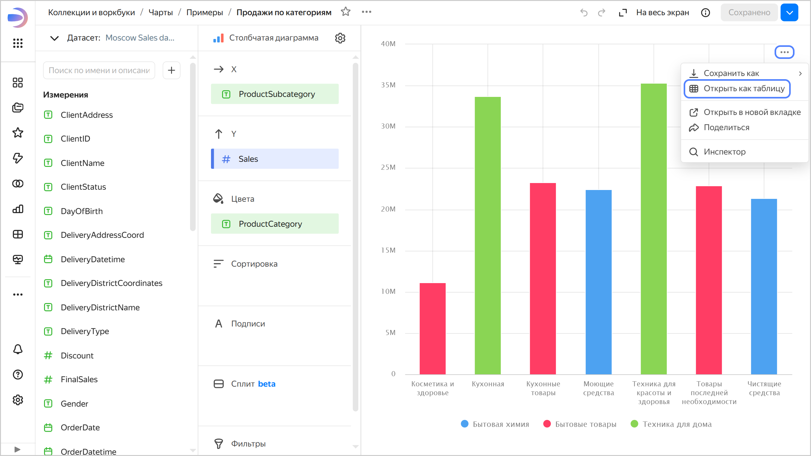Click the field search input box

coord(99,70)
